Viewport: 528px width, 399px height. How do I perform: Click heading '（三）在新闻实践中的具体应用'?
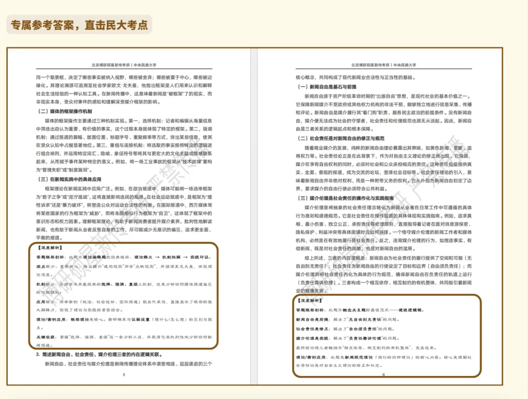[x=69, y=179]
